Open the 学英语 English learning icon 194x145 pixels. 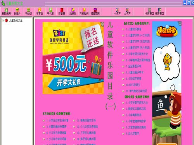[40, 12]
